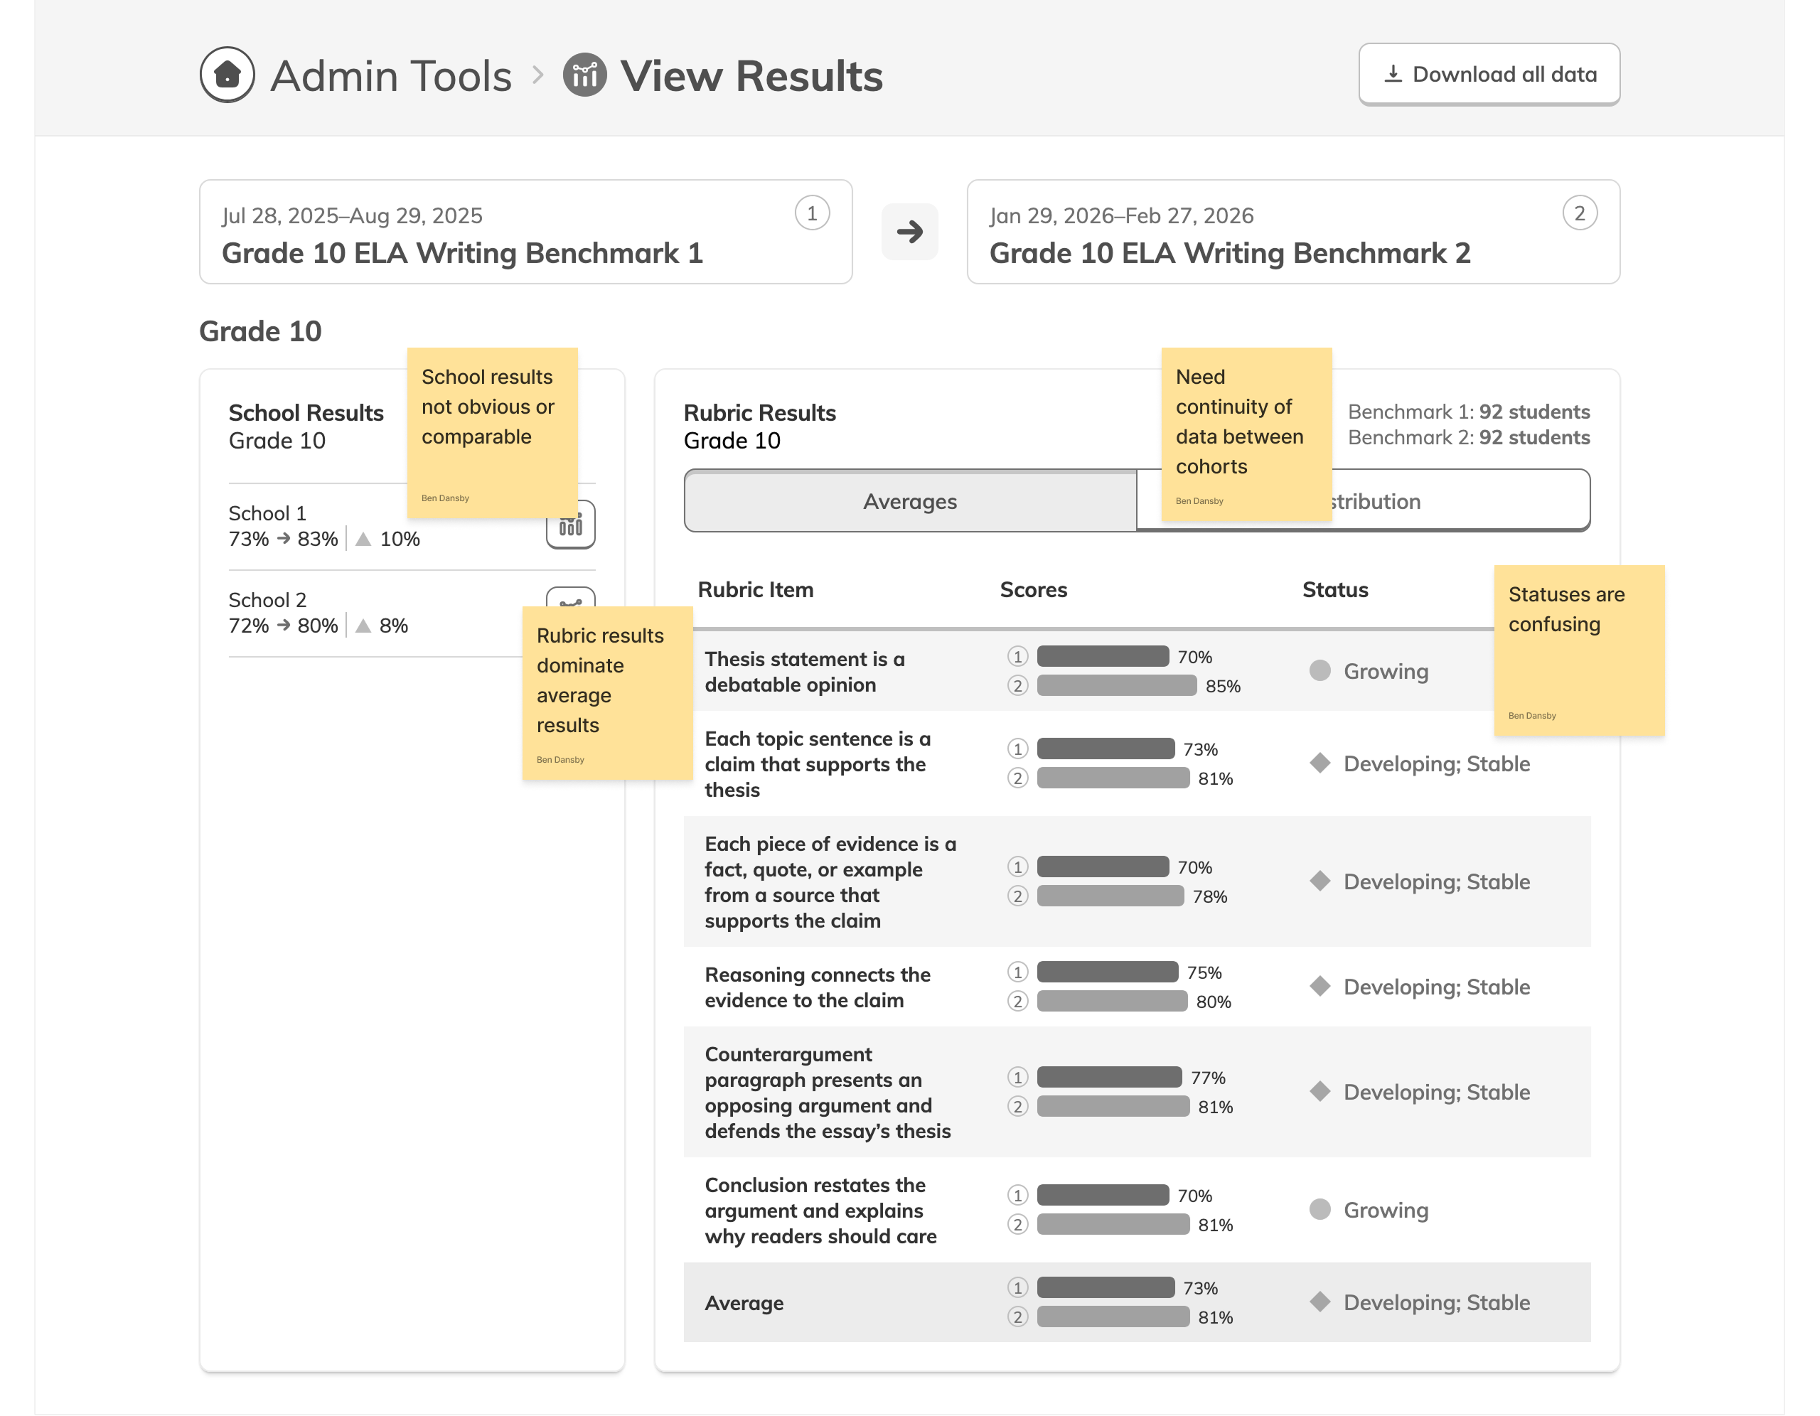Select 'School results not obvious' sticky note
This screenshot has height=1416, width=1820.
pyautogui.click(x=492, y=433)
